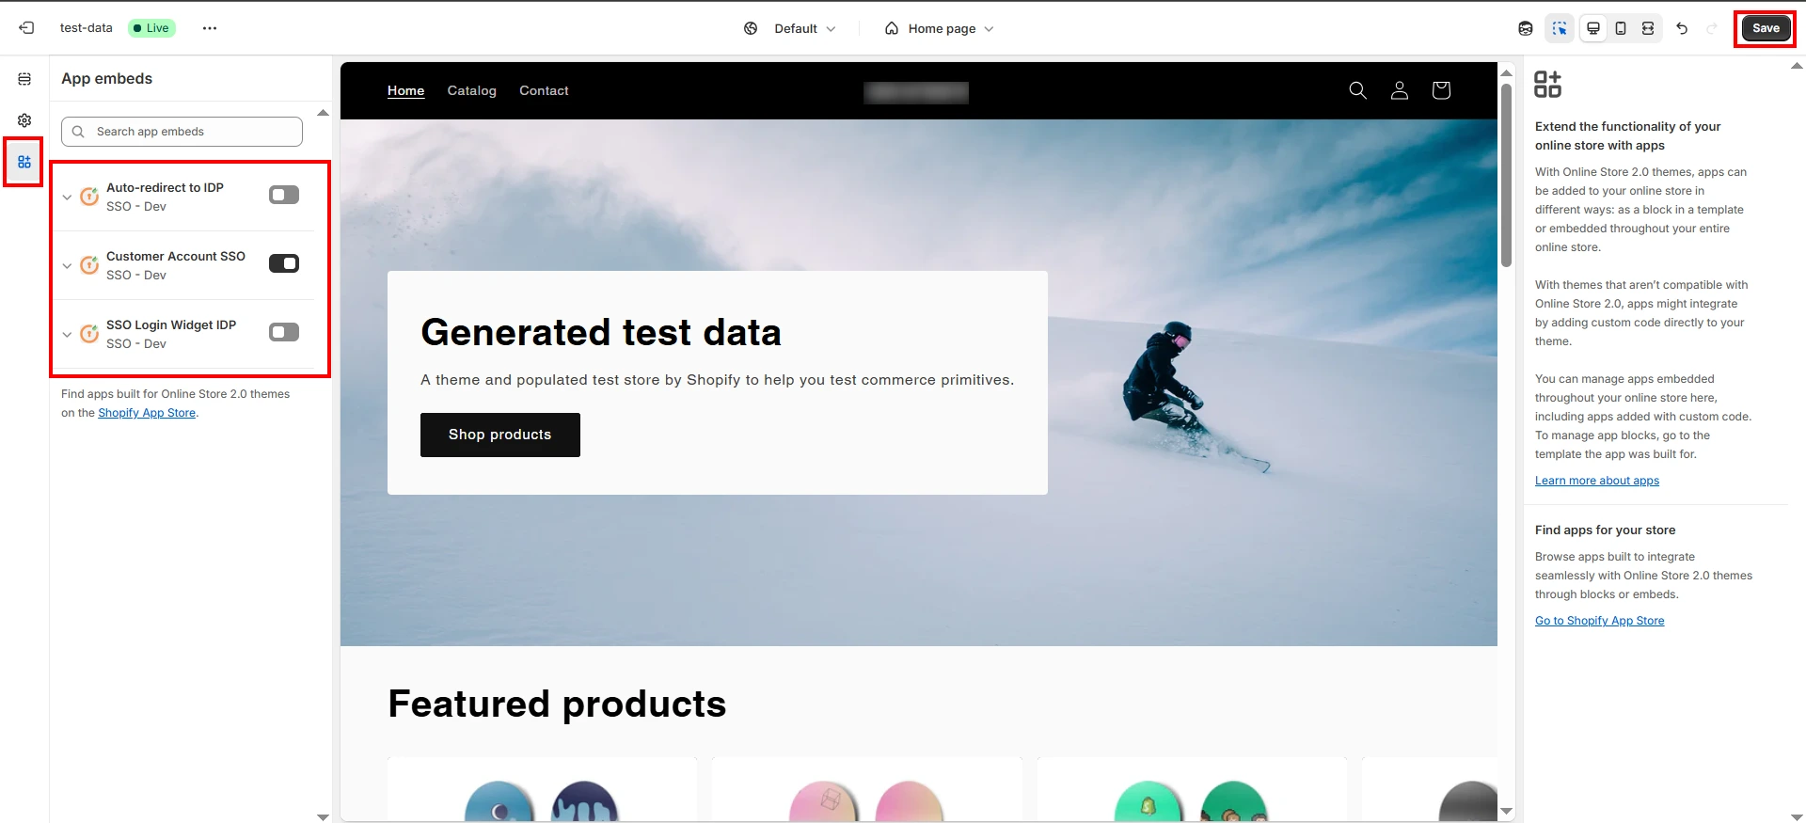Enable the Auto-redirect to IDP toggle

coord(284,195)
